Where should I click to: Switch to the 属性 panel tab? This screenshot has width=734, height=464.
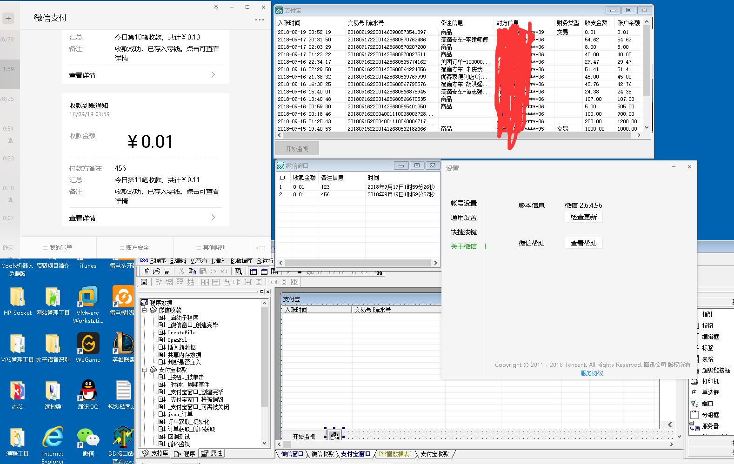[x=213, y=453]
